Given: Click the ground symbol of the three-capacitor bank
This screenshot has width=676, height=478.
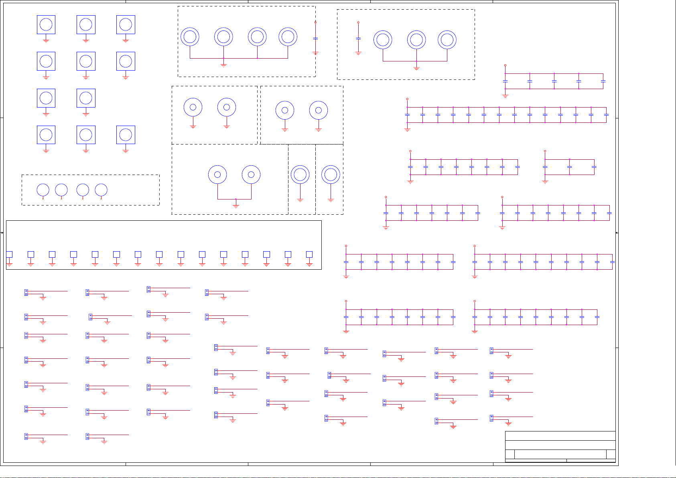Looking at the screenshot, I should (x=545, y=181).
